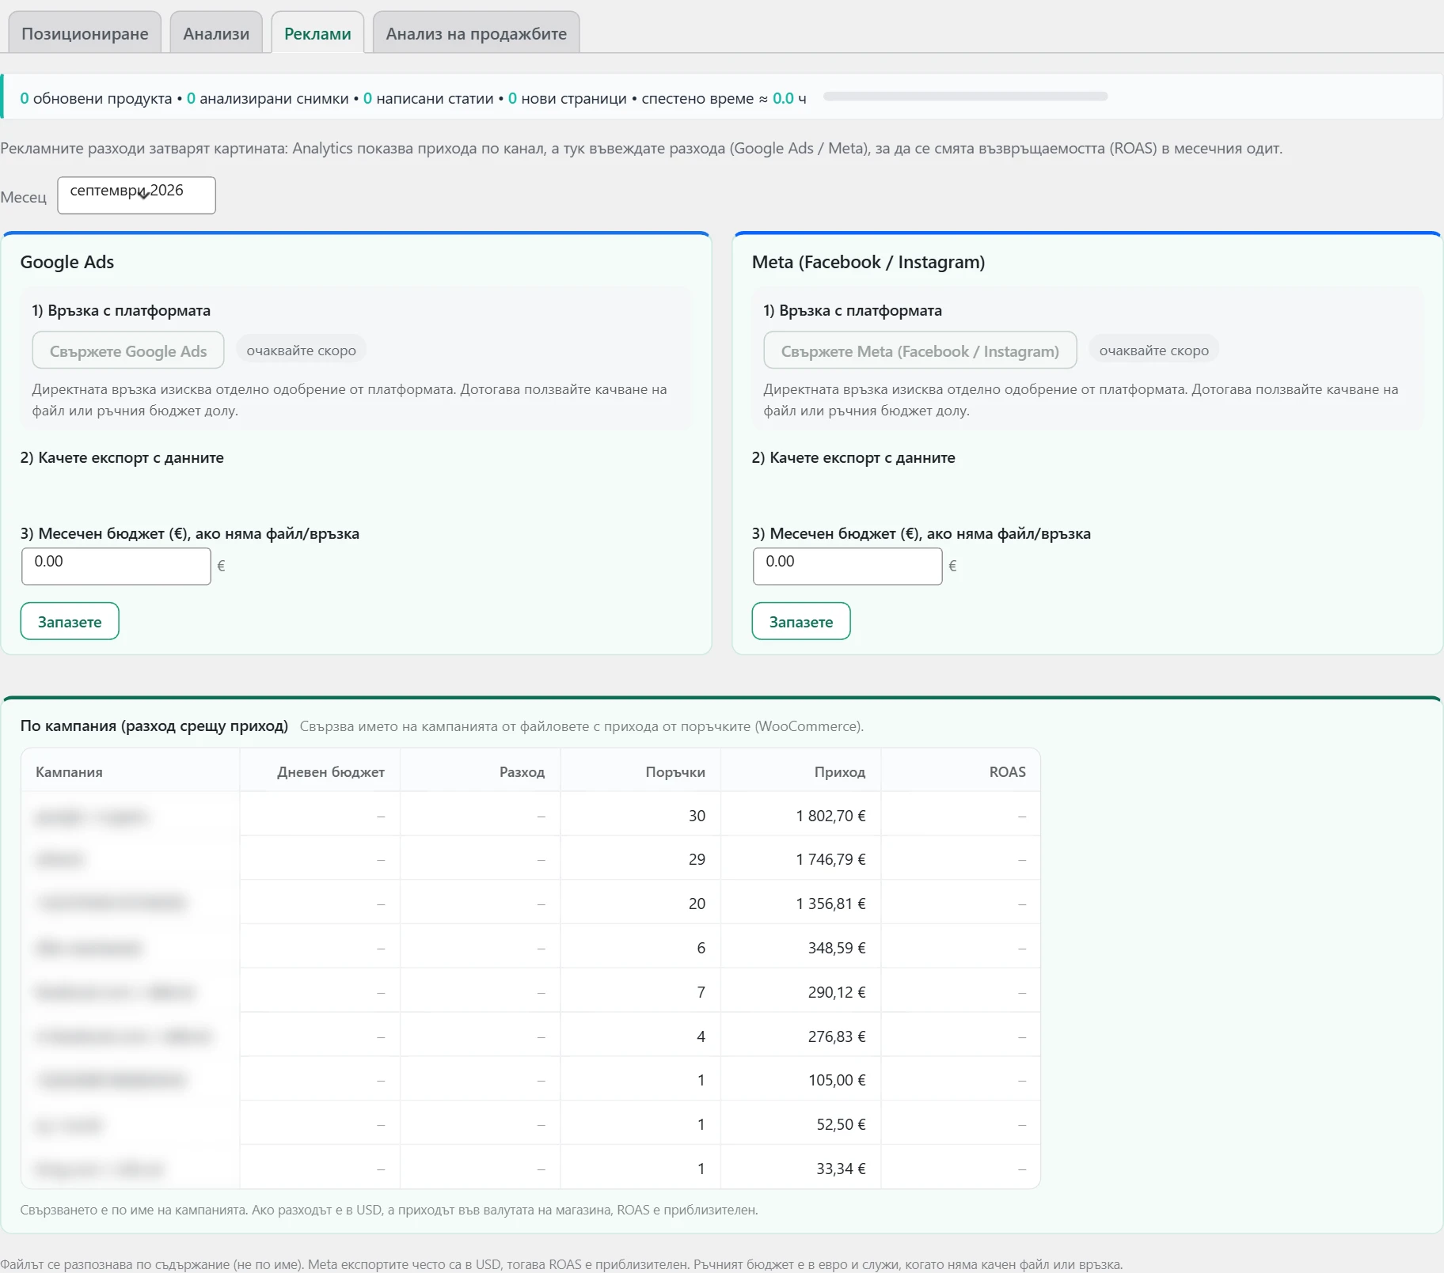Click the очаквайте скоро badge under Meta
Screen dimensions: 1444x1273
1153,350
